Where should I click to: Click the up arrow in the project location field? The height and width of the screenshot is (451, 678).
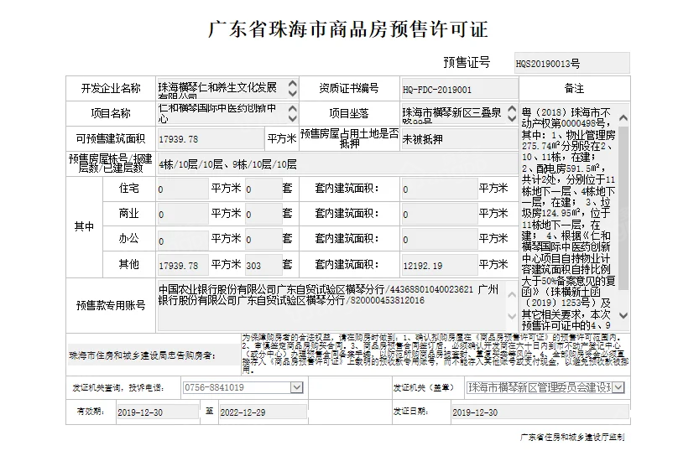pos(512,109)
